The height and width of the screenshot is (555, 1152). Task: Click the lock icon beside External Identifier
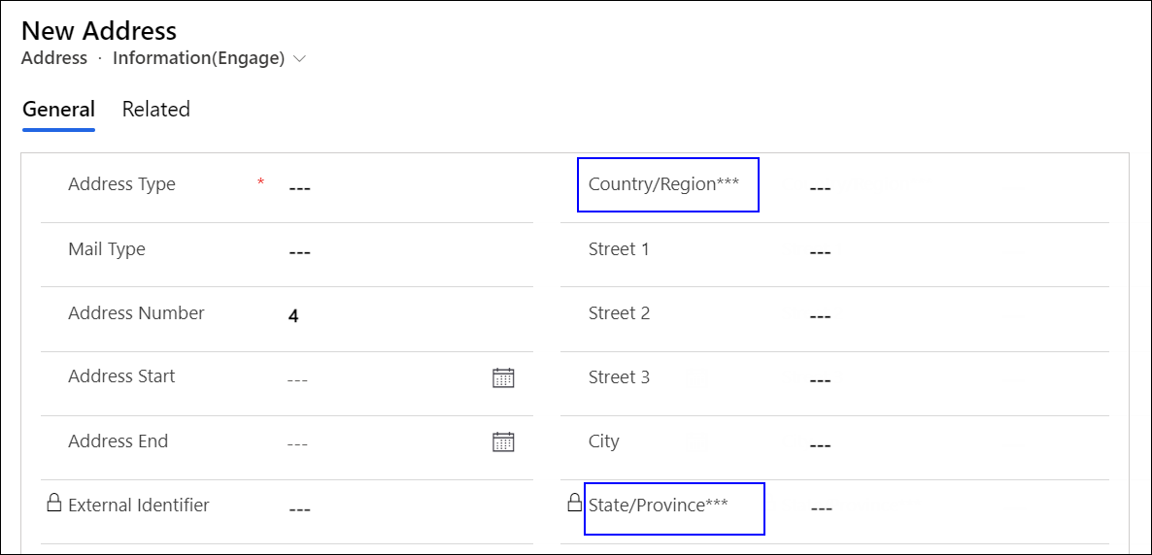click(x=54, y=504)
